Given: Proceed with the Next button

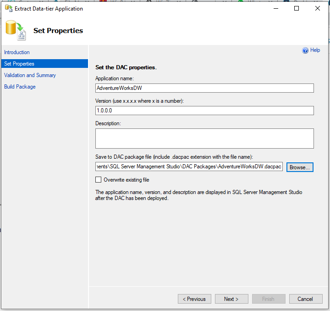Looking at the screenshot, I should tap(231, 299).
